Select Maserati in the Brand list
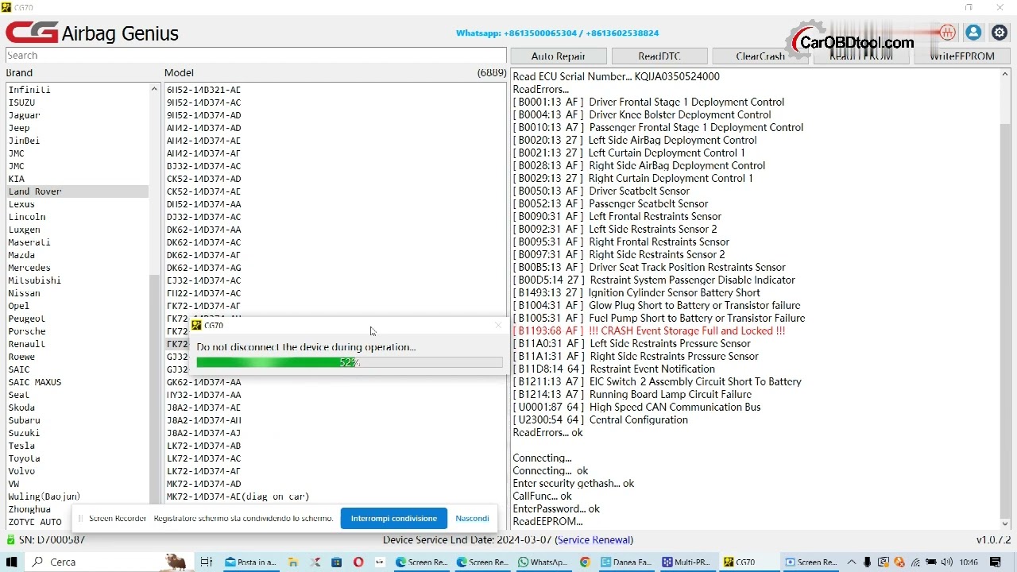The width and height of the screenshot is (1017, 572). pyautogui.click(x=77, y=242)
